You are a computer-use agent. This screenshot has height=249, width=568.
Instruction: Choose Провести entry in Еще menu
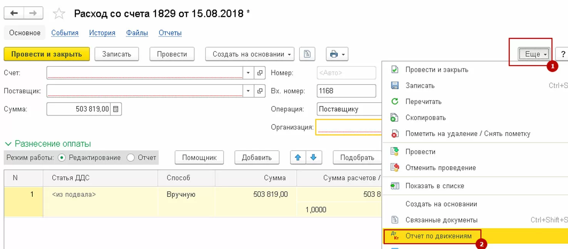coord(475,152)
